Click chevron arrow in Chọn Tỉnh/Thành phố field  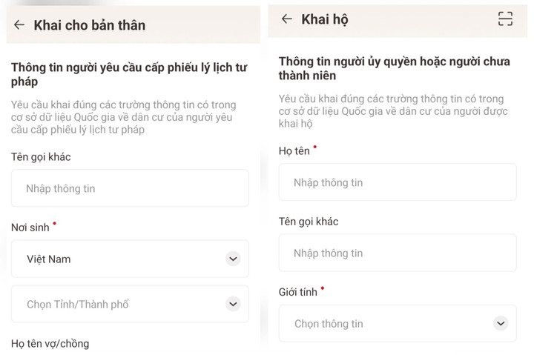(233, 304)
